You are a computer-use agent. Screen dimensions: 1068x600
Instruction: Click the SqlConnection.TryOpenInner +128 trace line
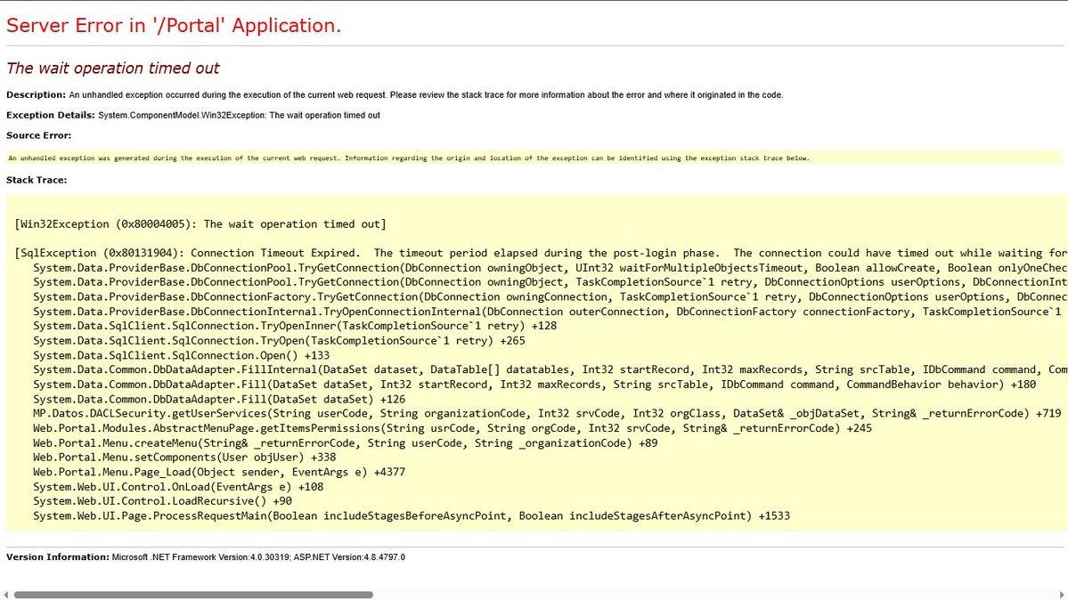[295, 326]
